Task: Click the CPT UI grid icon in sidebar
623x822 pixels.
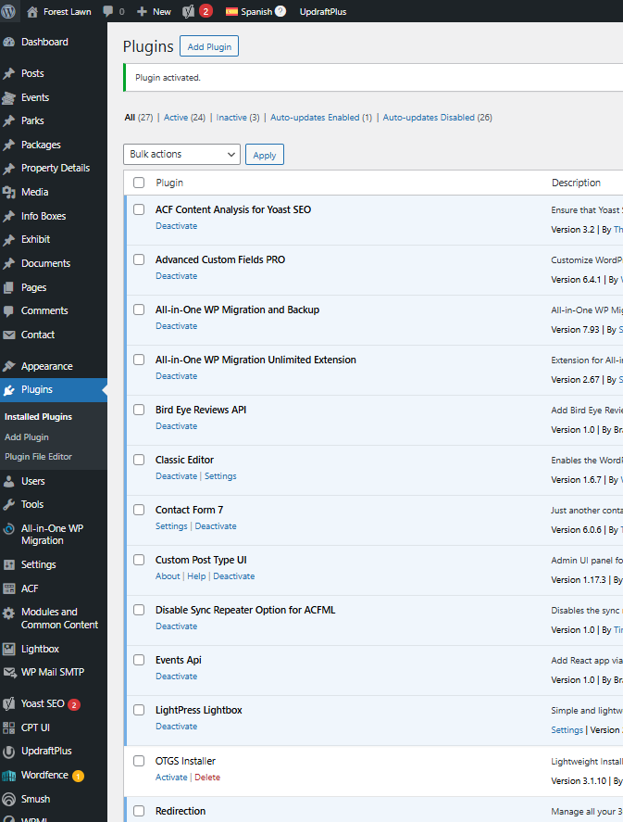Action: (x=9, y=727)
